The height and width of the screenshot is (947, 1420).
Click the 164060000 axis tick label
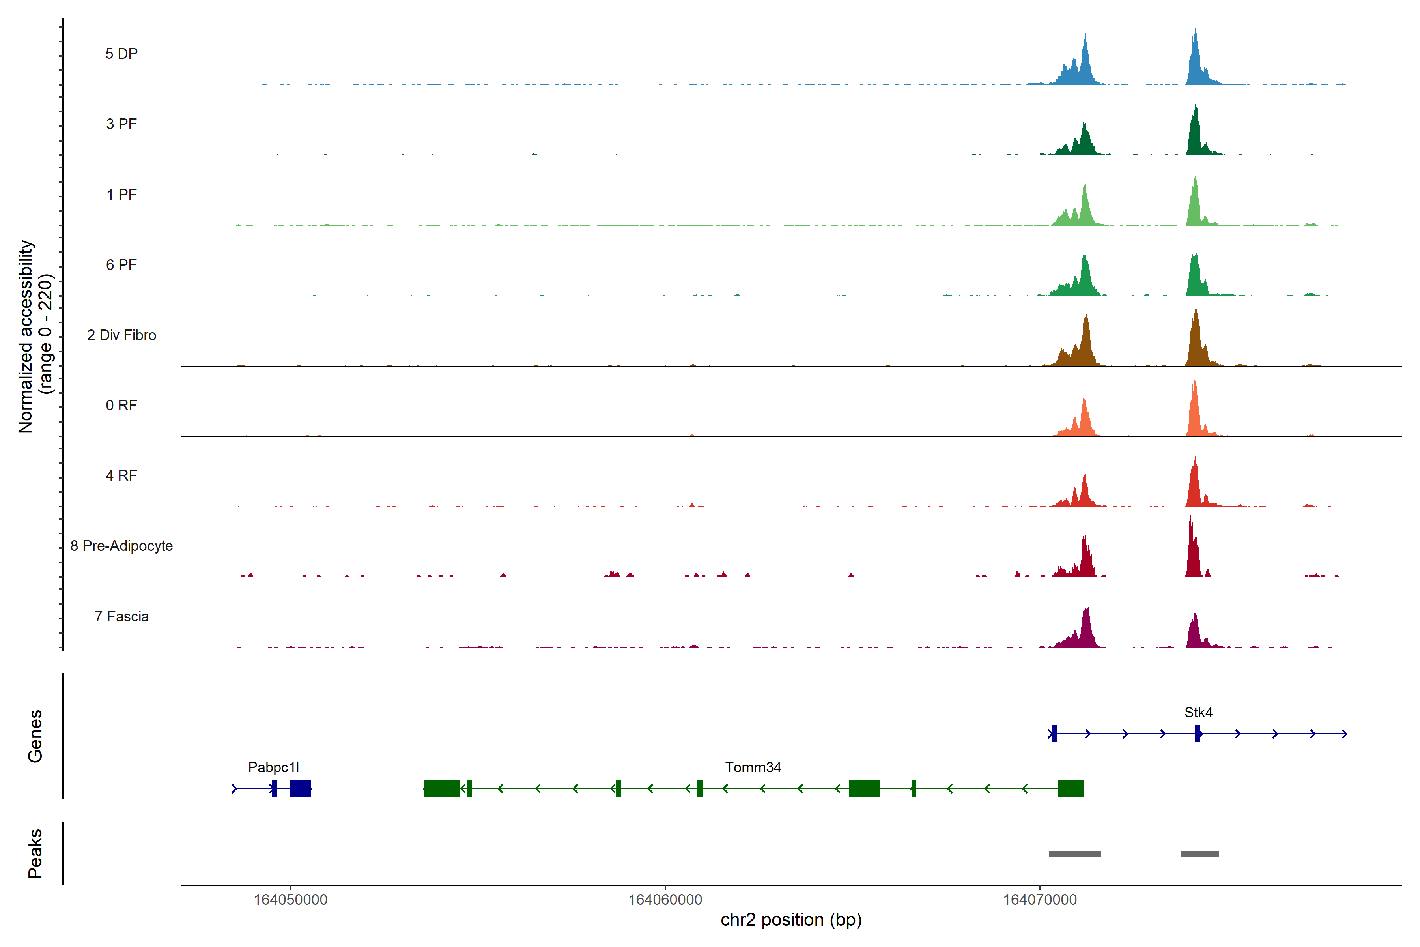pyautogui.click(x=665, y=899)
